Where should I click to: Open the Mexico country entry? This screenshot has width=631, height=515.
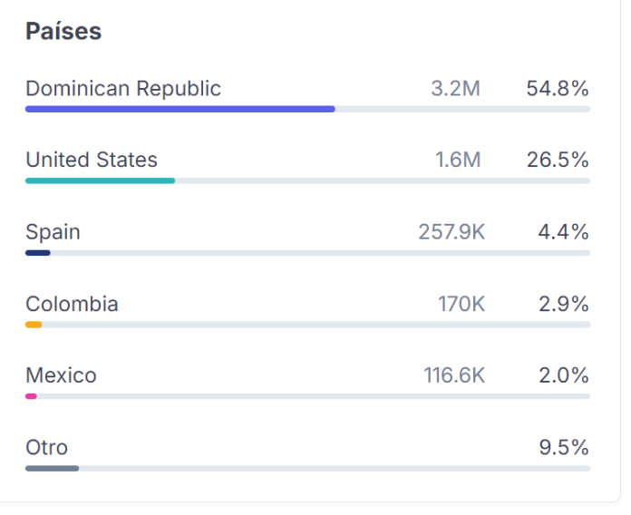[x=61, y=375]
